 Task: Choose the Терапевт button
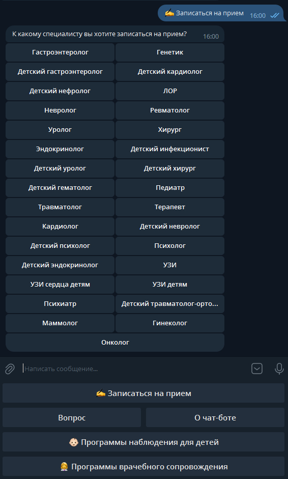pos(170,207)
